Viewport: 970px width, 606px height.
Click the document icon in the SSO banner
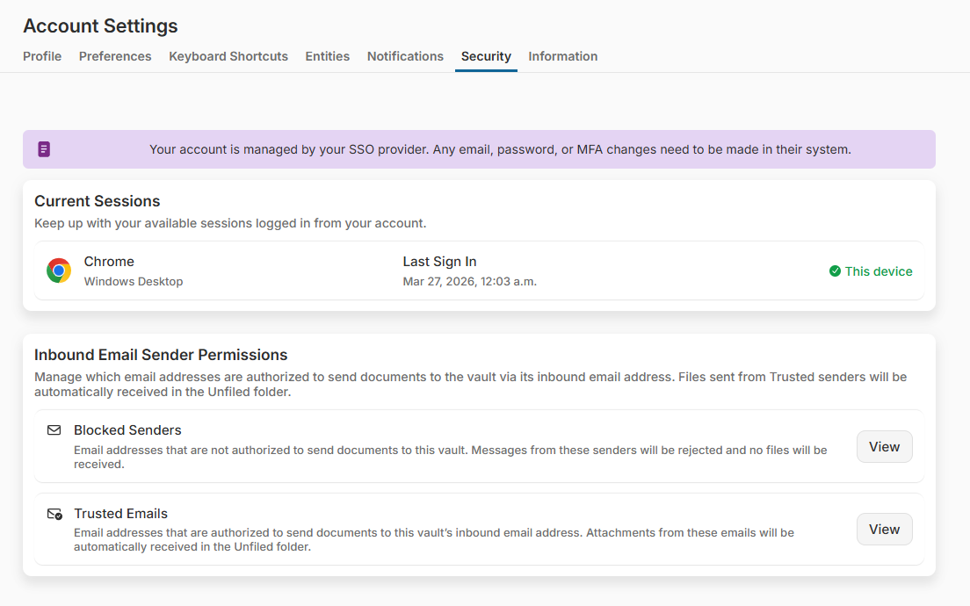[44, 149]
